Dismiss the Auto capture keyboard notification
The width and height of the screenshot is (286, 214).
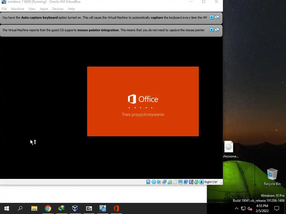click(x=211, y=17)
